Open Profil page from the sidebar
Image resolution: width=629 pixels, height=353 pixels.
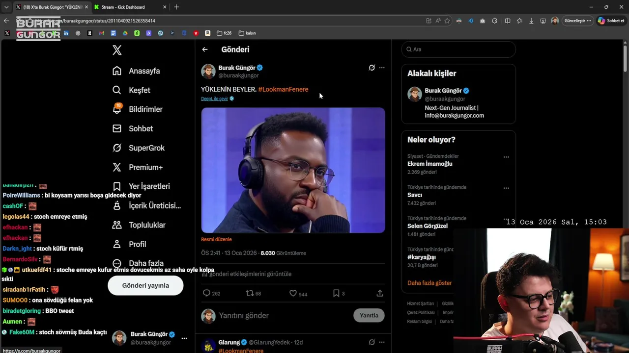[129, 244]
